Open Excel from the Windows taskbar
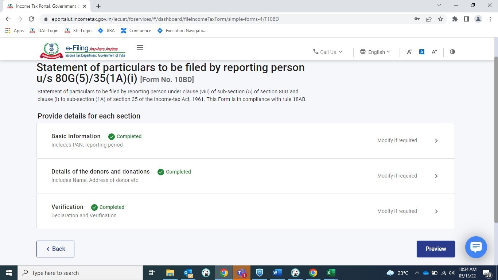This screenshot has height=280, width=498. [x=331, y=273]
